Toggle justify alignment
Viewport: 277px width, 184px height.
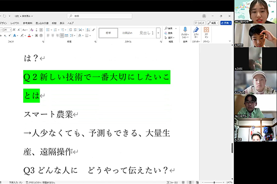tap(62, 36)
